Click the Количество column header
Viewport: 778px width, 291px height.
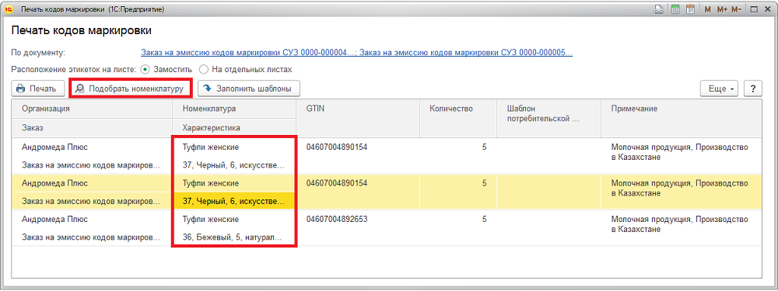coord(458,118)
